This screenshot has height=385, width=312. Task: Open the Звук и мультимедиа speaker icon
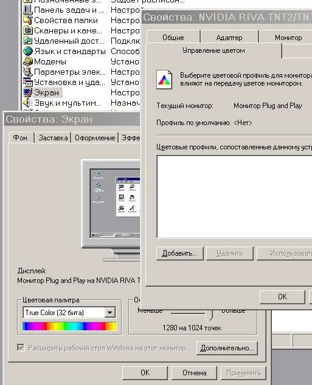[27, 103]
